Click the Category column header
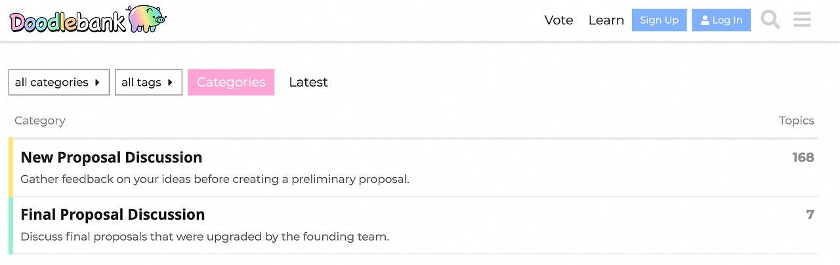840x265 pixels. (x=40, y=121)
